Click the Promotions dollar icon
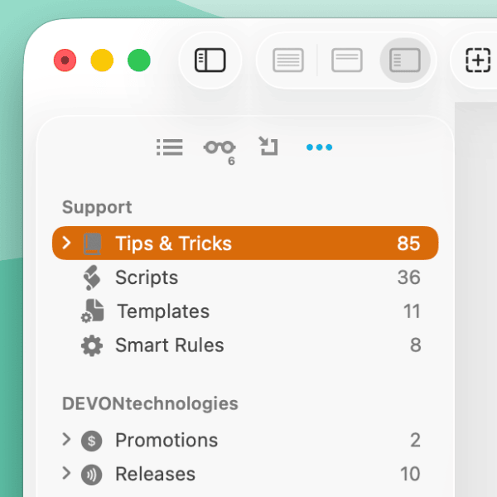The image size is (497, 497). (91, 441)
